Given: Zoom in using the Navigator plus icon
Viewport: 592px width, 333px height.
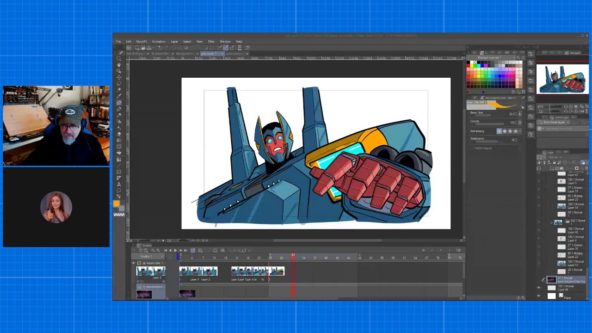Looking at the screenshot, I should click(x=571, y=106).
